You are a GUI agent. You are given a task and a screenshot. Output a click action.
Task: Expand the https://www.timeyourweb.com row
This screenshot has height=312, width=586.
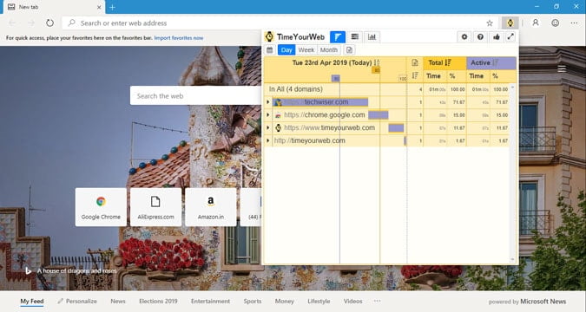pyautogui.click(x=267, y=127)
